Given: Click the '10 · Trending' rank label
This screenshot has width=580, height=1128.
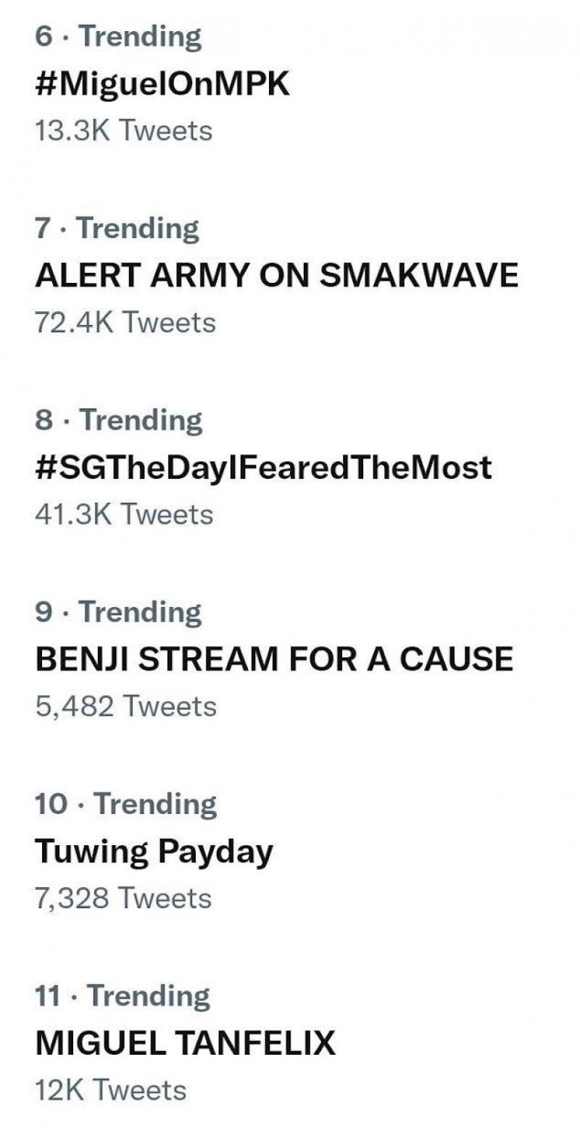Looking at the screenshot, I should 125,804.
